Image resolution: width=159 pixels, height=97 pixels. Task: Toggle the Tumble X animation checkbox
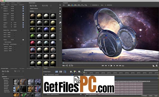[x=23, y=23]
